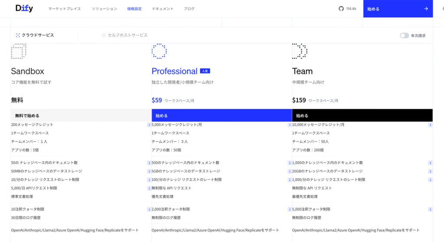The height and width of the screenshot is (242, 444).
Task: Click the Team plan title
Action: coord(302,71)
